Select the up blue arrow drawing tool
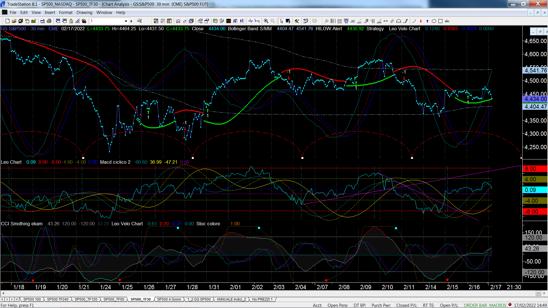The image size is (548, 308). (427, 21)
